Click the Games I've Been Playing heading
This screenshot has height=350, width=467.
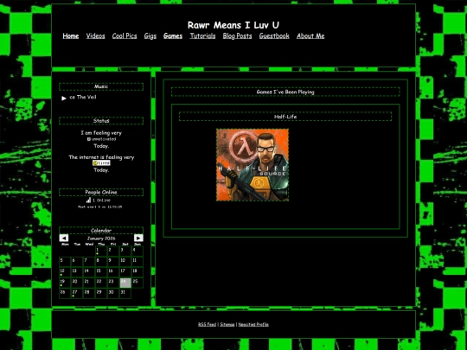click(x=285, y=92)
